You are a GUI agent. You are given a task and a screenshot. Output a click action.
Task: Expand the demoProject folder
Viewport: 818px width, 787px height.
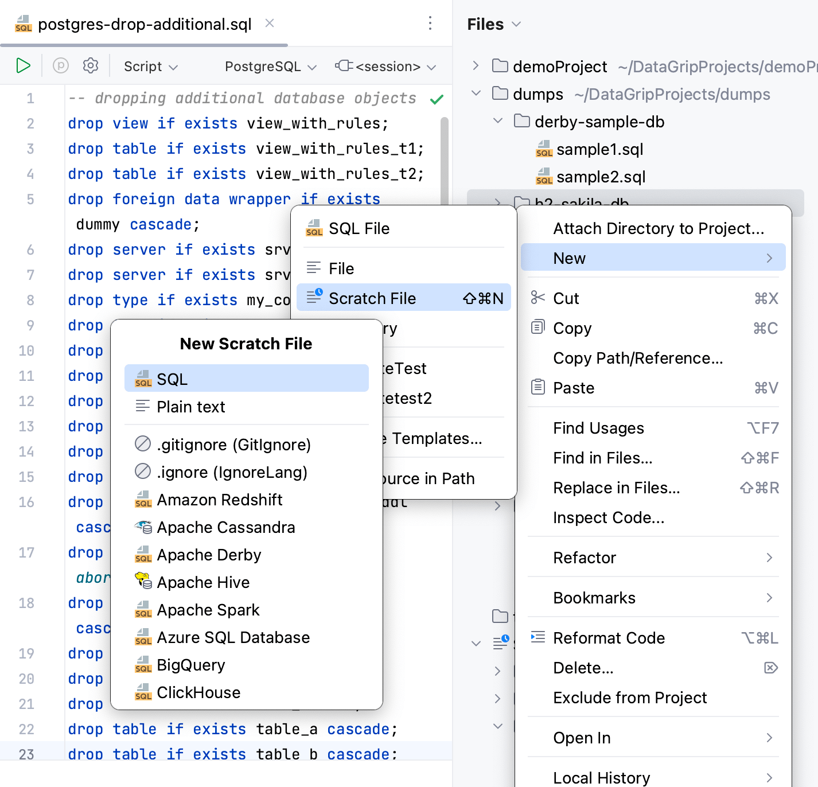click(474, 66)
